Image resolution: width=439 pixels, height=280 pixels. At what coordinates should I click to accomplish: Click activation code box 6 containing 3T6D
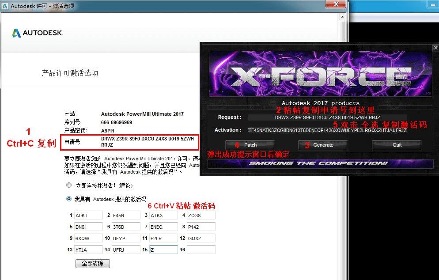click(x=126, y=227)
